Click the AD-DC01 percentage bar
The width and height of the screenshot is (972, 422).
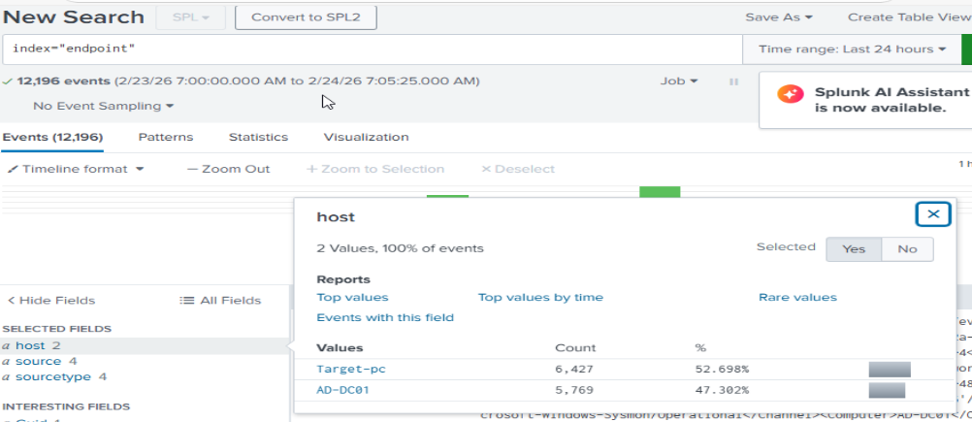click(887, 390)
